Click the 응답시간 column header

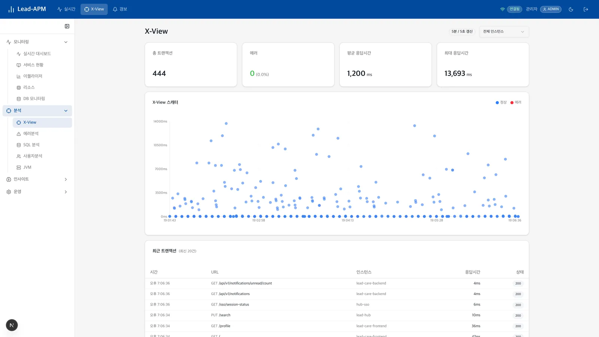click(x=472, y=272)
